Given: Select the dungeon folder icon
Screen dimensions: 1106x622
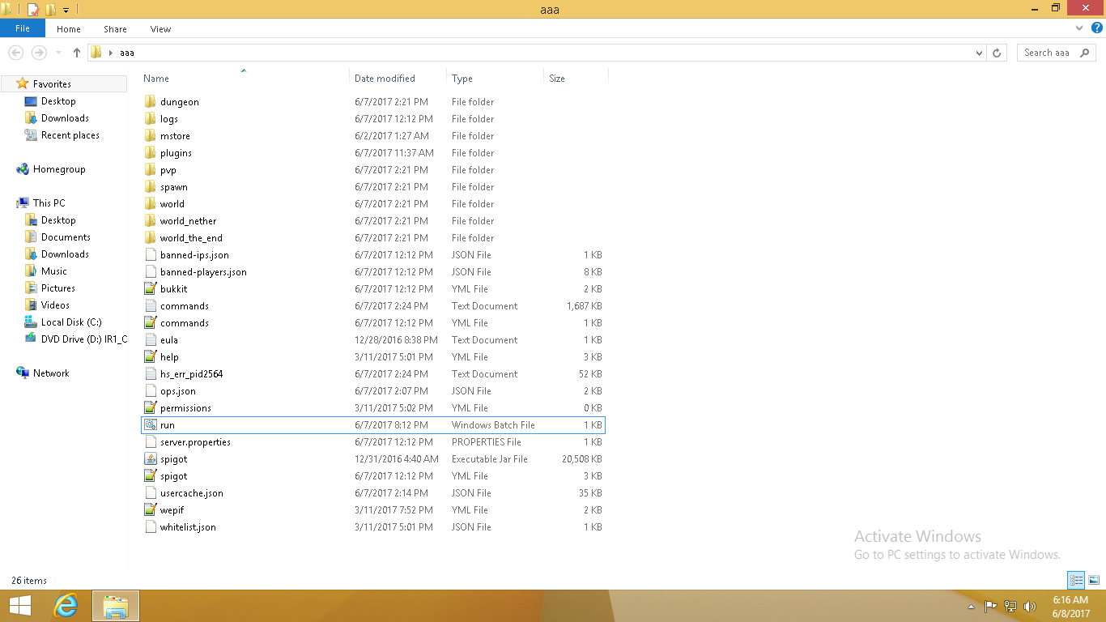Looking at the screenshot, I should [150, 102].
